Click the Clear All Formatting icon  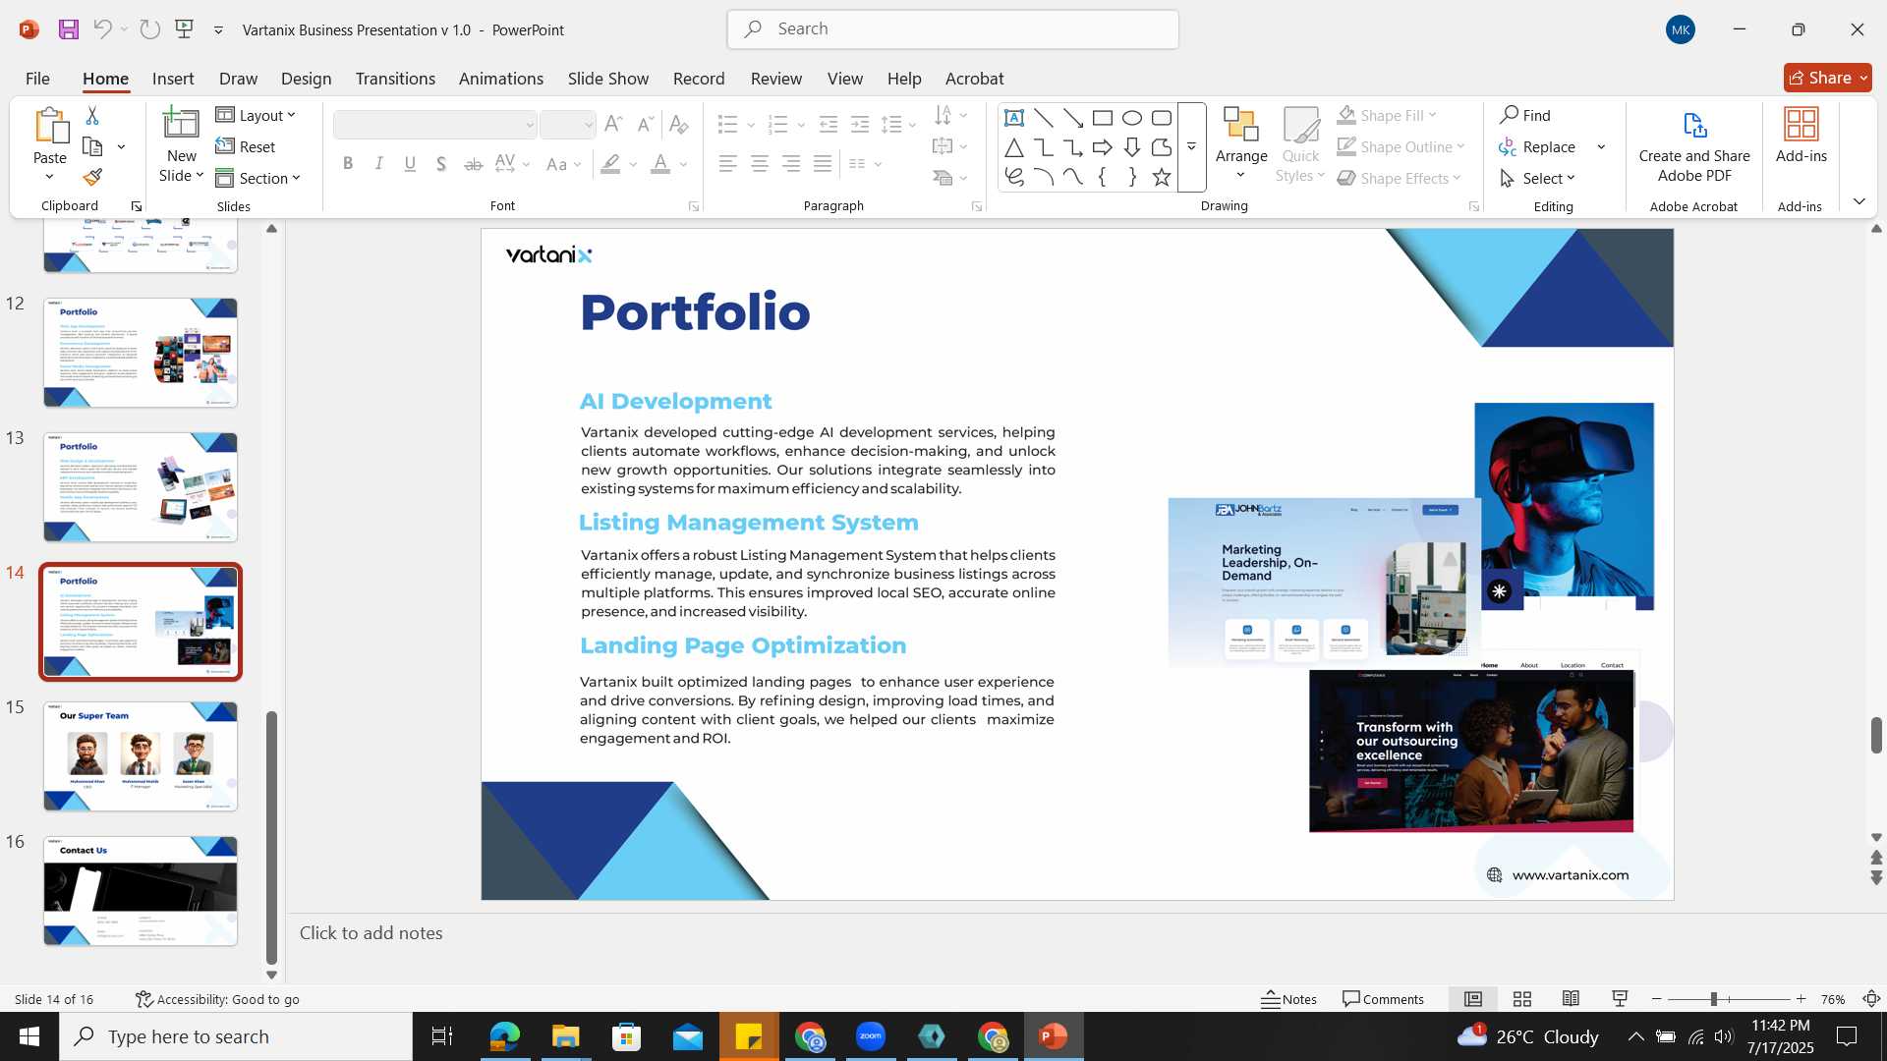pos(678,125)
